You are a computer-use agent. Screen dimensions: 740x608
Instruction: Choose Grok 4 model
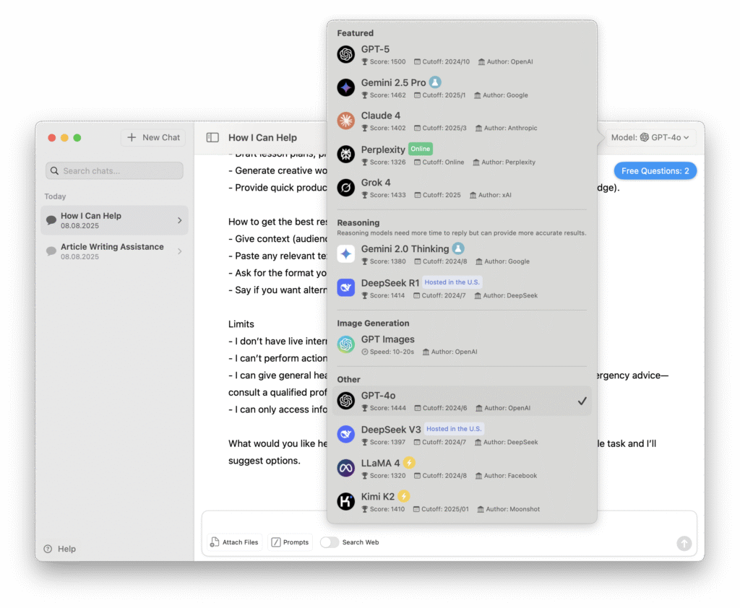462,188
